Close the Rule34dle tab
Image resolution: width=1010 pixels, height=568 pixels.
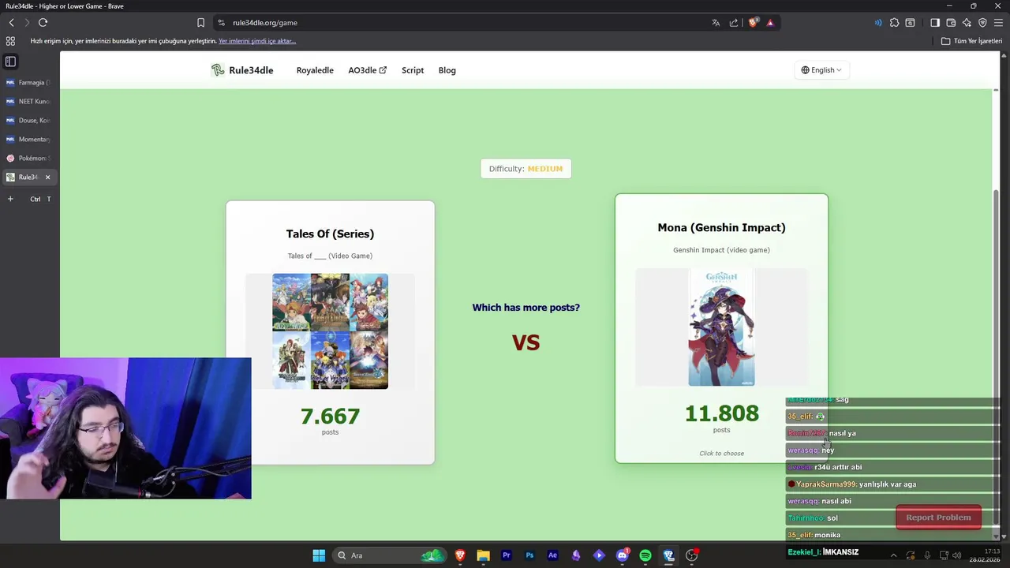click(x=47, y=177)
